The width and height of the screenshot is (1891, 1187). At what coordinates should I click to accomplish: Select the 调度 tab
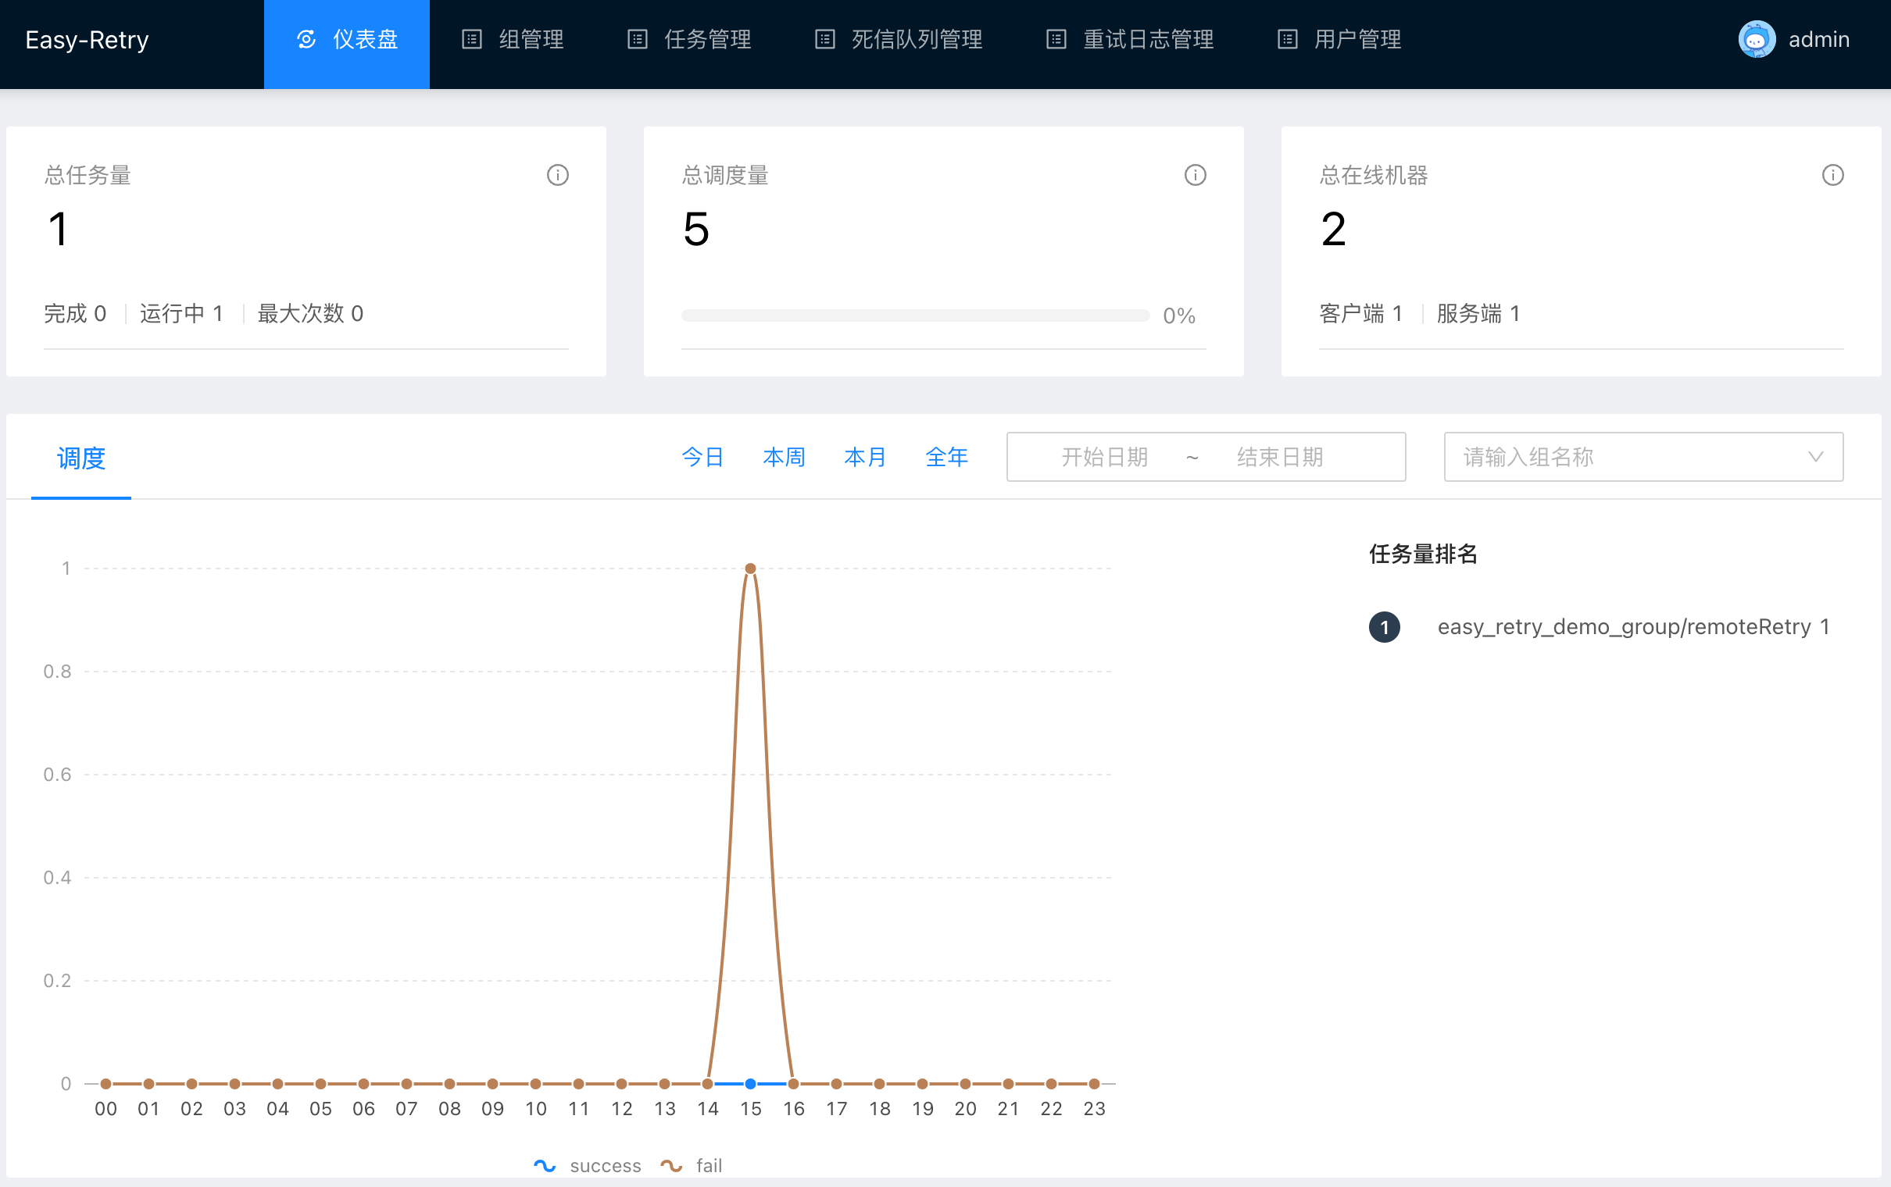click(x=81, y=458)
